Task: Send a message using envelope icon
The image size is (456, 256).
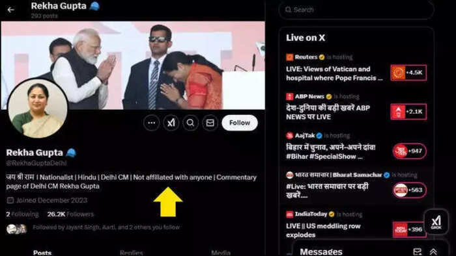Action: [210, 123]
